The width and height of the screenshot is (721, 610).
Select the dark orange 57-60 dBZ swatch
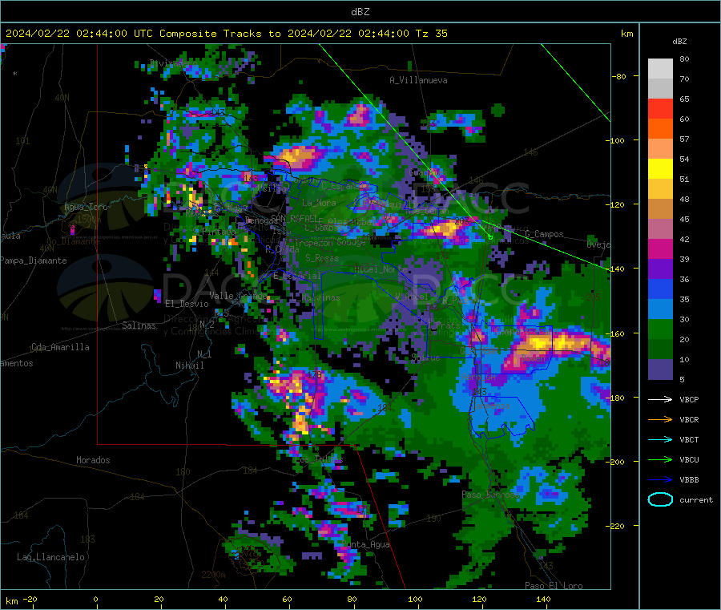660,129
